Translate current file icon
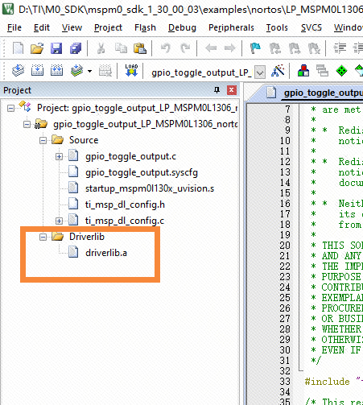 click(x=18, y=71)
